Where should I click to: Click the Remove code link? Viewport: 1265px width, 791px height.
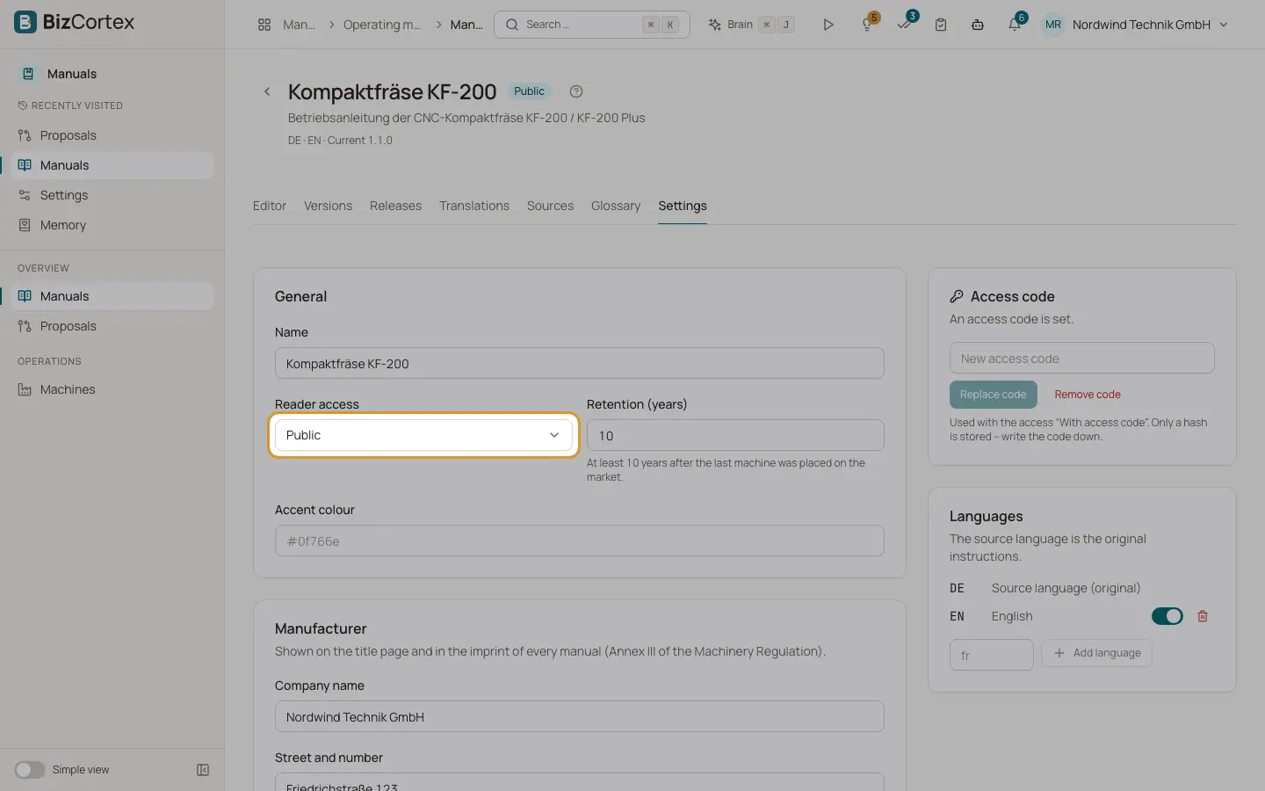click(1088, 395)
